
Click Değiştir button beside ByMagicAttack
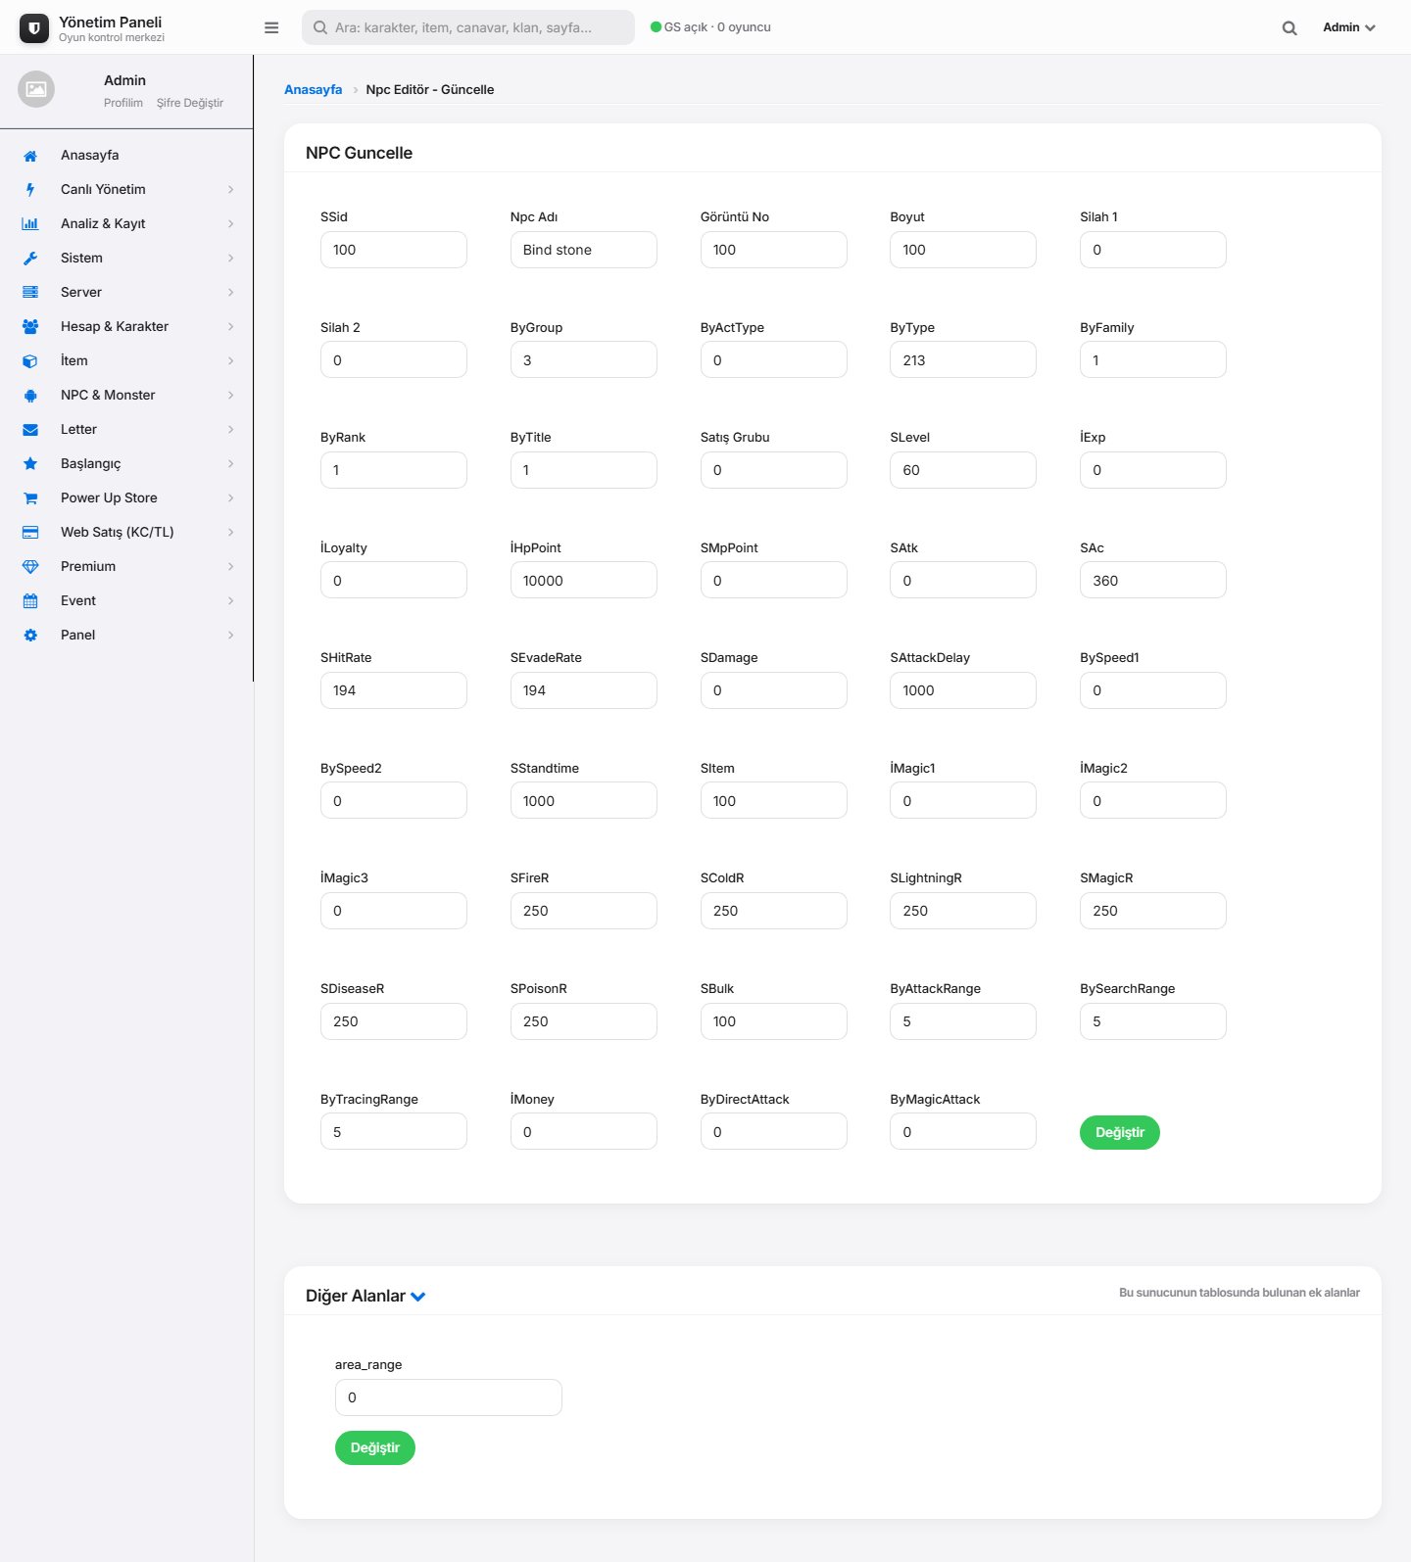tap(1120, 1132)
